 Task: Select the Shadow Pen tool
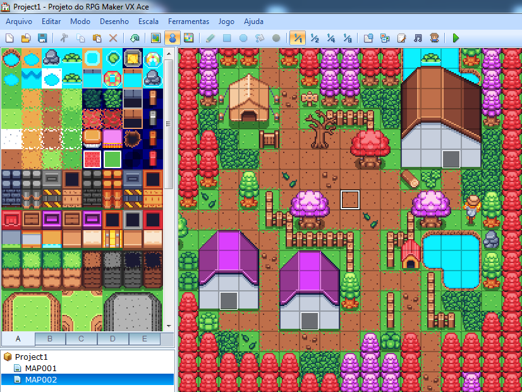pos(276,38)
